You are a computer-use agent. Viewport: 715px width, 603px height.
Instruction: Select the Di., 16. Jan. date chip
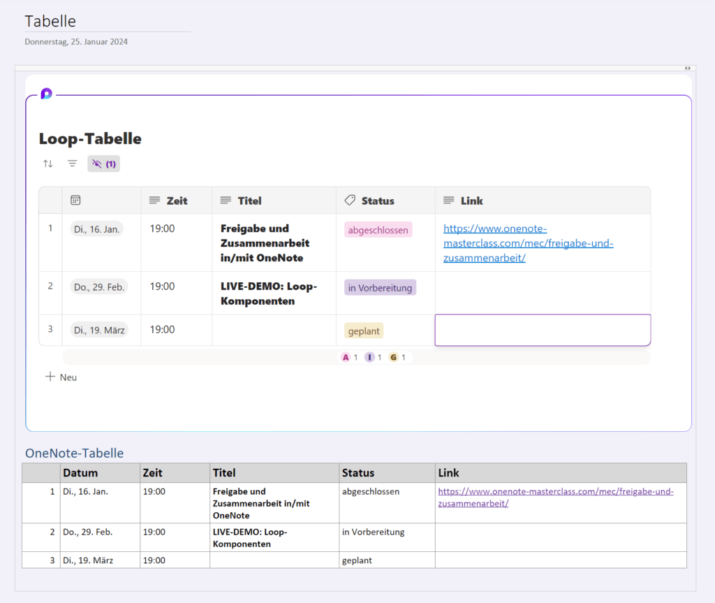point(96,229)
